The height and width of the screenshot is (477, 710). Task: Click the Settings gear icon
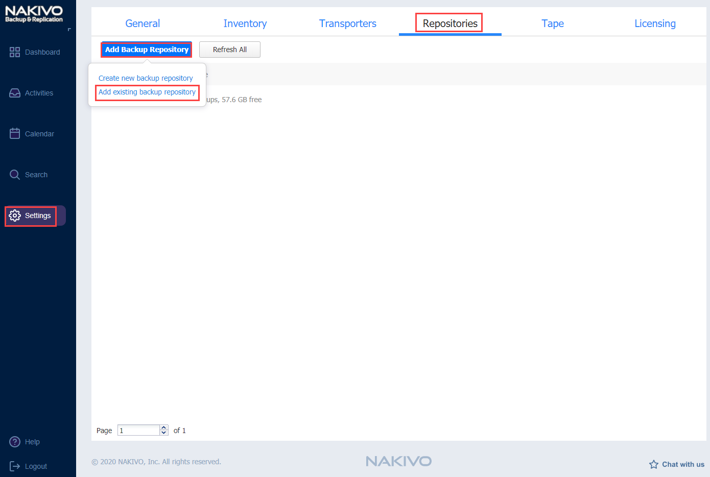coord(15,216)
